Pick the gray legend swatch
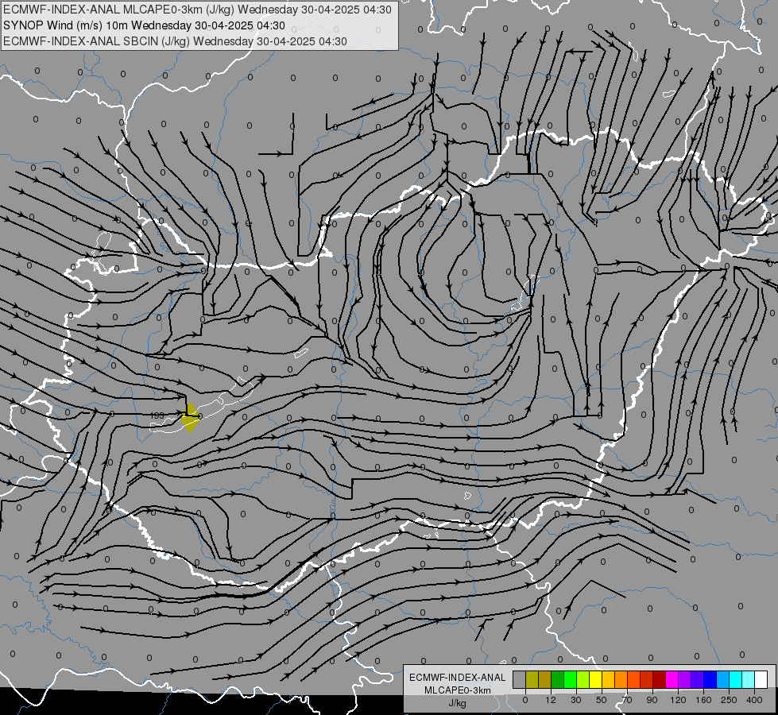Viewport: 778px width, 715px height. pyautogui.click(x=520, y=680)
